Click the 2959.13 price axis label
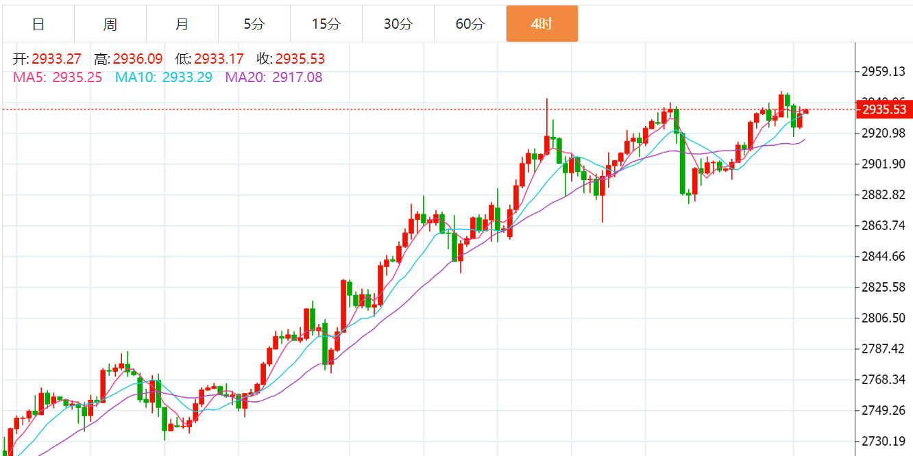The height and width of the screenshot is (456, 913). click(884, 71)
